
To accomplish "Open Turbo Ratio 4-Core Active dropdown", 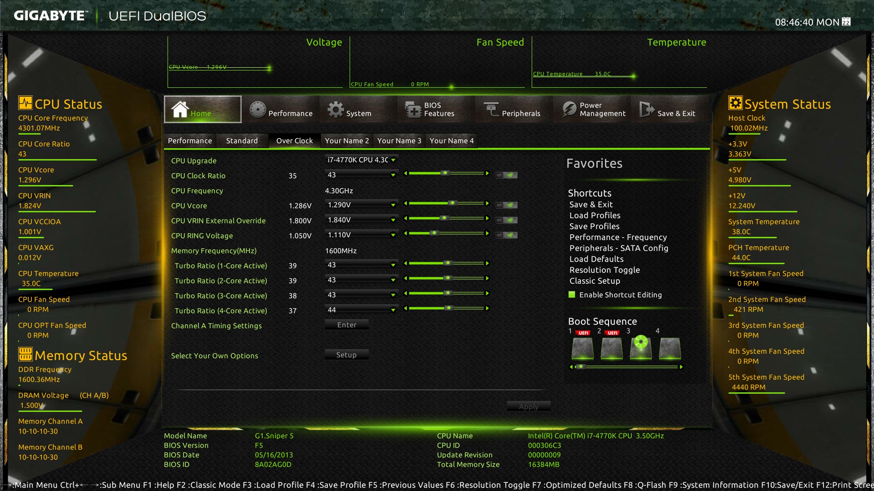I will tap(393, 310).
